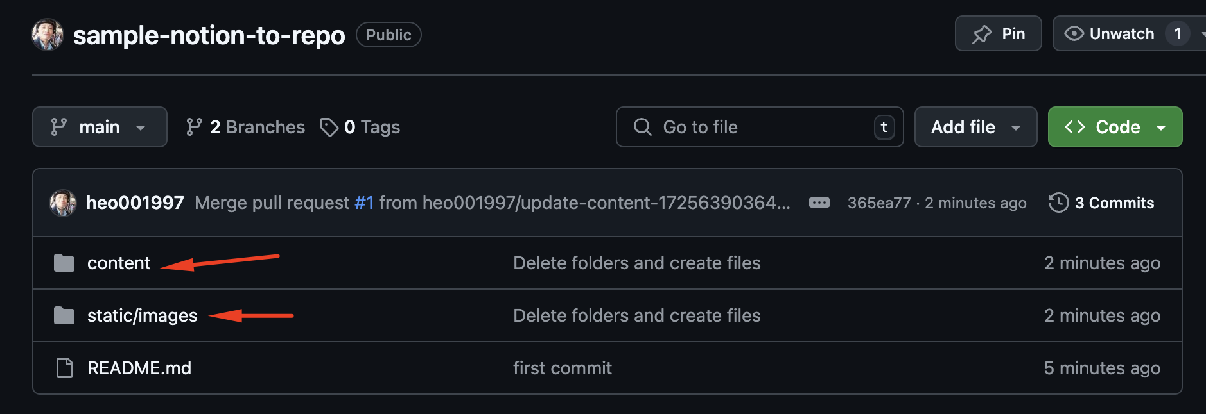Open the README.md file
The height and width of the screenshot is (414, 1206).
pos(139,368)
